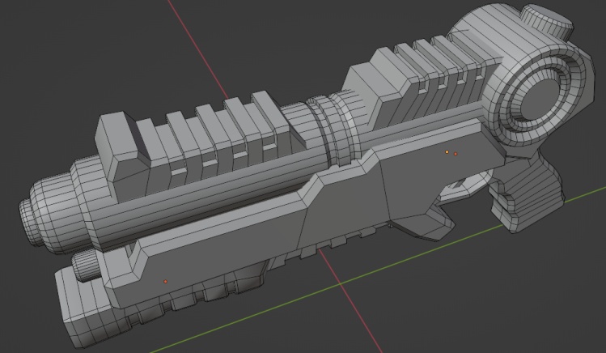606x353 pixels.
Task: Click the small muzzle tip cylinder of the barrel
Action: pyautogui.click(x=30, y=222)
